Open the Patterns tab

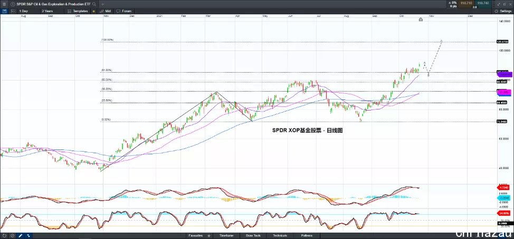coord(307,235)
